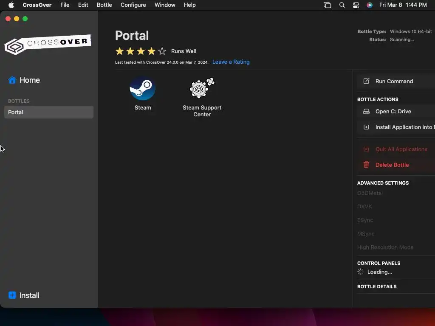The height and width of the screenshot is (326, 435).
Task: Click the Portal bottle title heading
Action: click(132, 36)
